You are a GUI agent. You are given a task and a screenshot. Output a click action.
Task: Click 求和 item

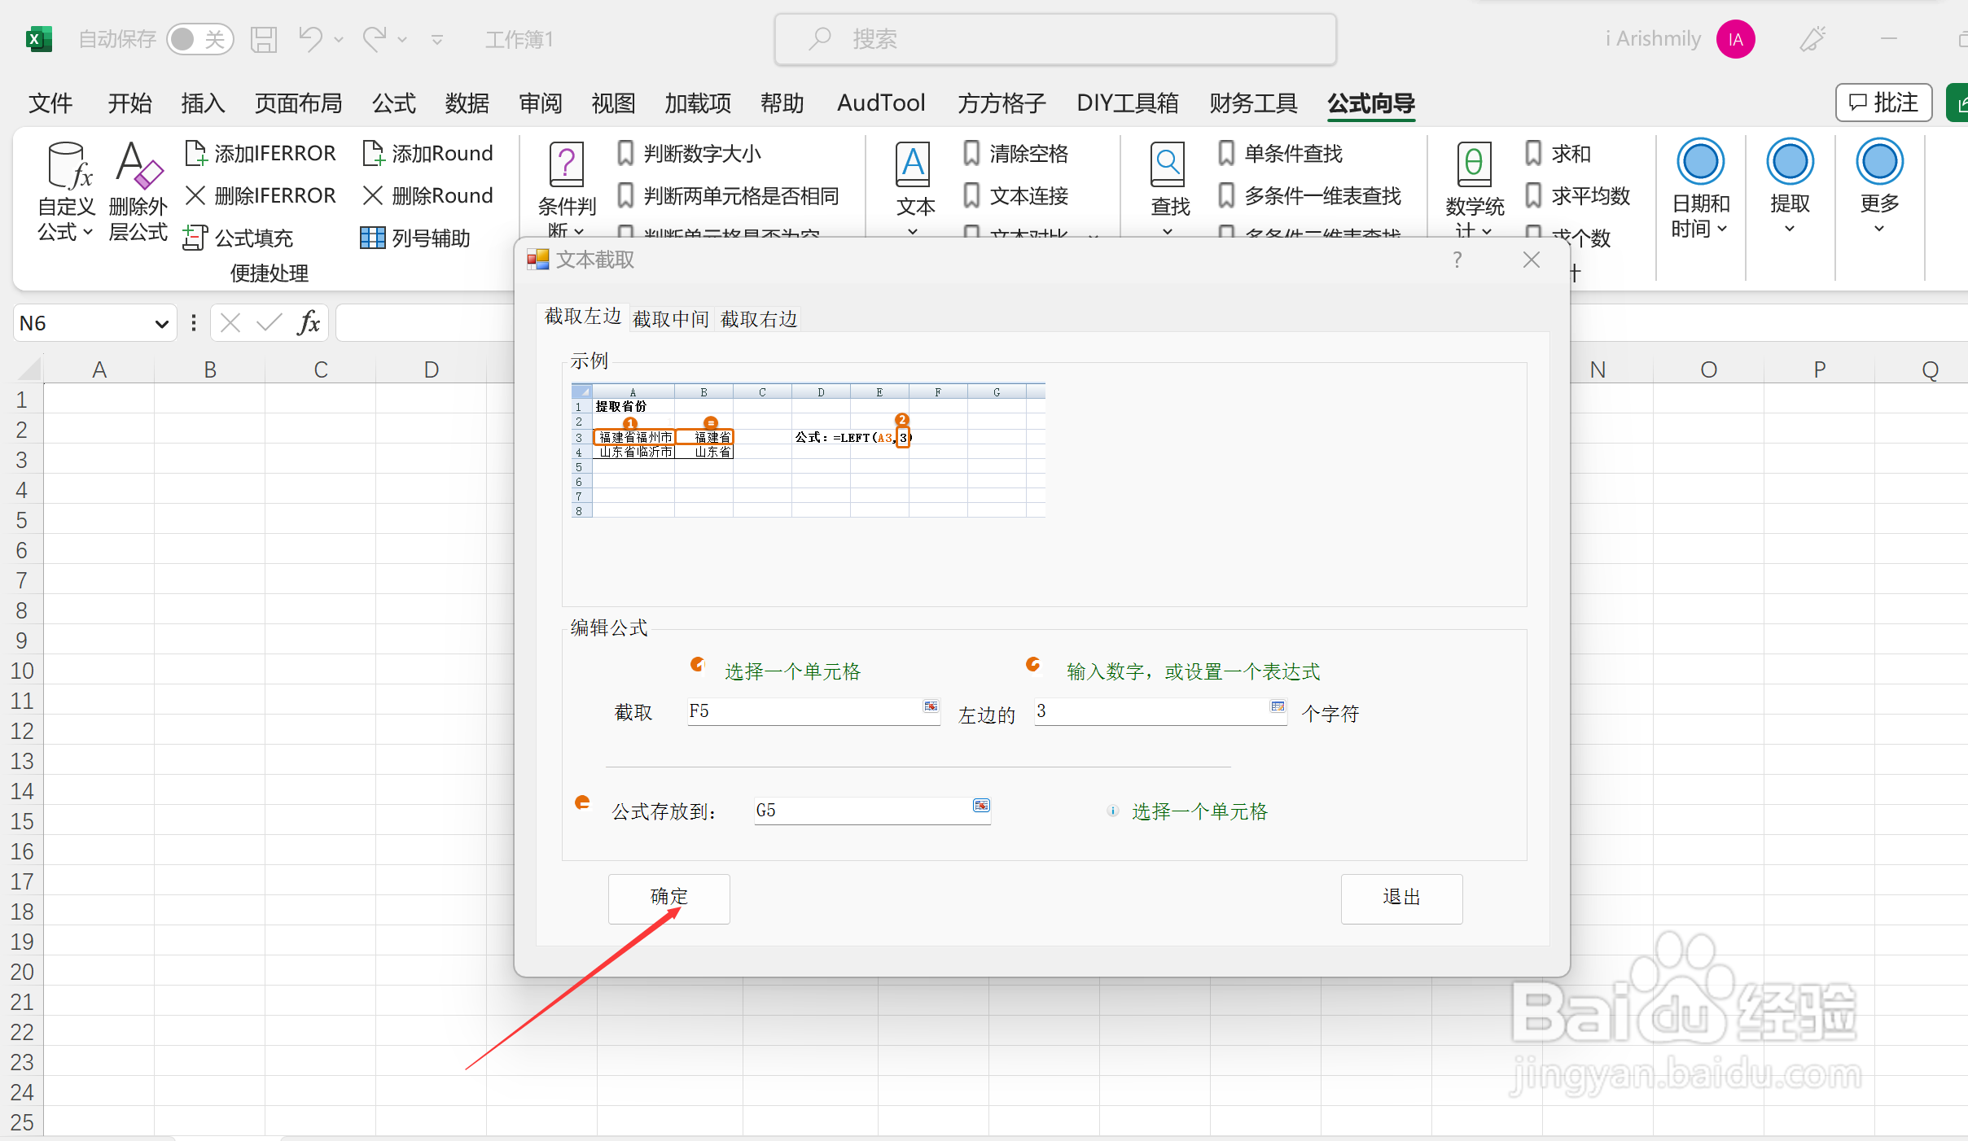[x=1558, y=153]
